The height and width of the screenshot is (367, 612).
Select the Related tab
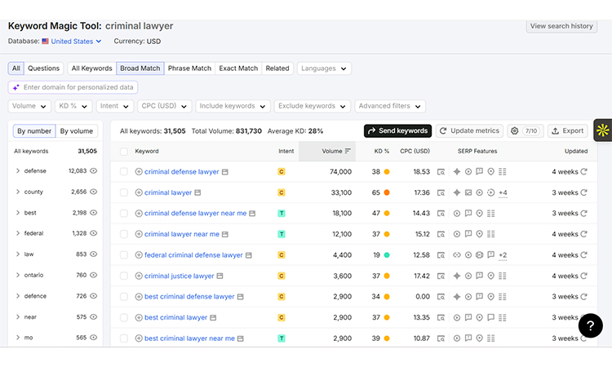tap(277, 69)
